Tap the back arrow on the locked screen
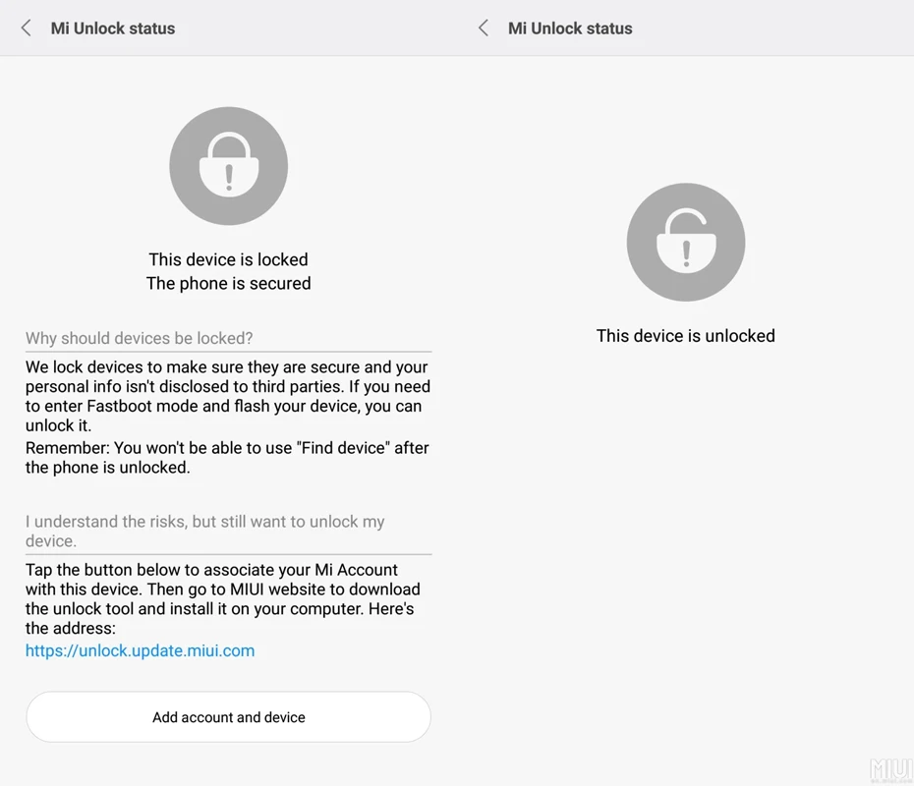The width and height of the screenshot is (914, 786). [x=25, y=28]
